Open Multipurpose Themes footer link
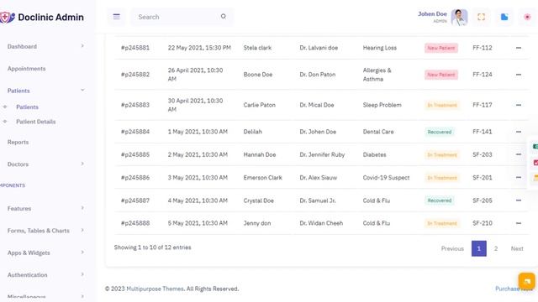The height and width of the screenshot is (302, 538). (x=155, y=289)
